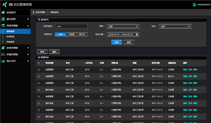211x123 pixels.
Task: Click the XX logo in the header
Action: pos(5,4)
